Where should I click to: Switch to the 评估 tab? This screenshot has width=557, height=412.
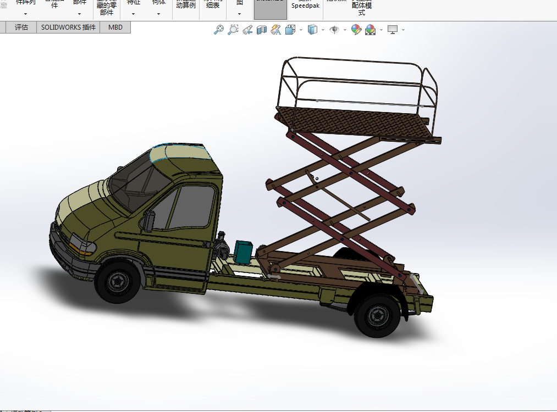(21, 27)
